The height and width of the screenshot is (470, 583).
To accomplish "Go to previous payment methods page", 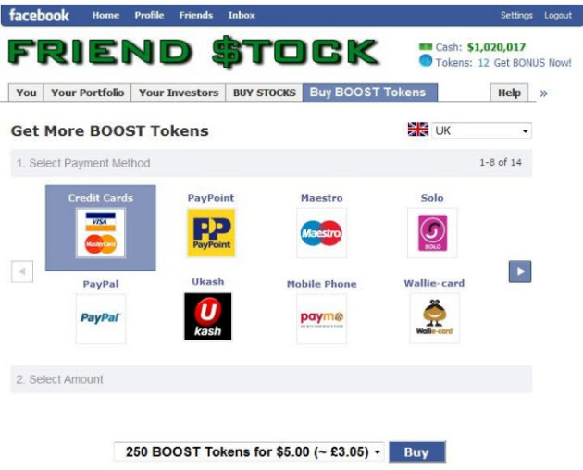I will point(22,271).
